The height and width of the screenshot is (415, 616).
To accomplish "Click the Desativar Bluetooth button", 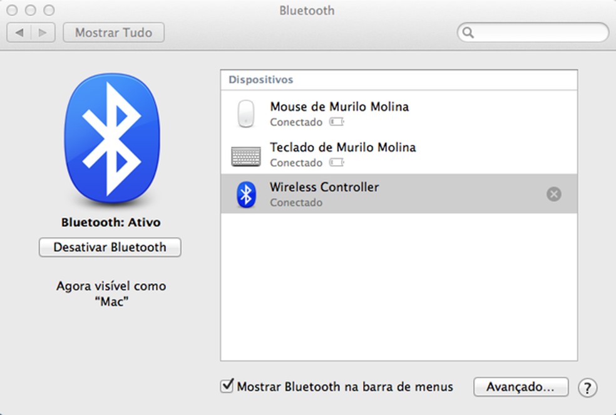I will point(110,247).
